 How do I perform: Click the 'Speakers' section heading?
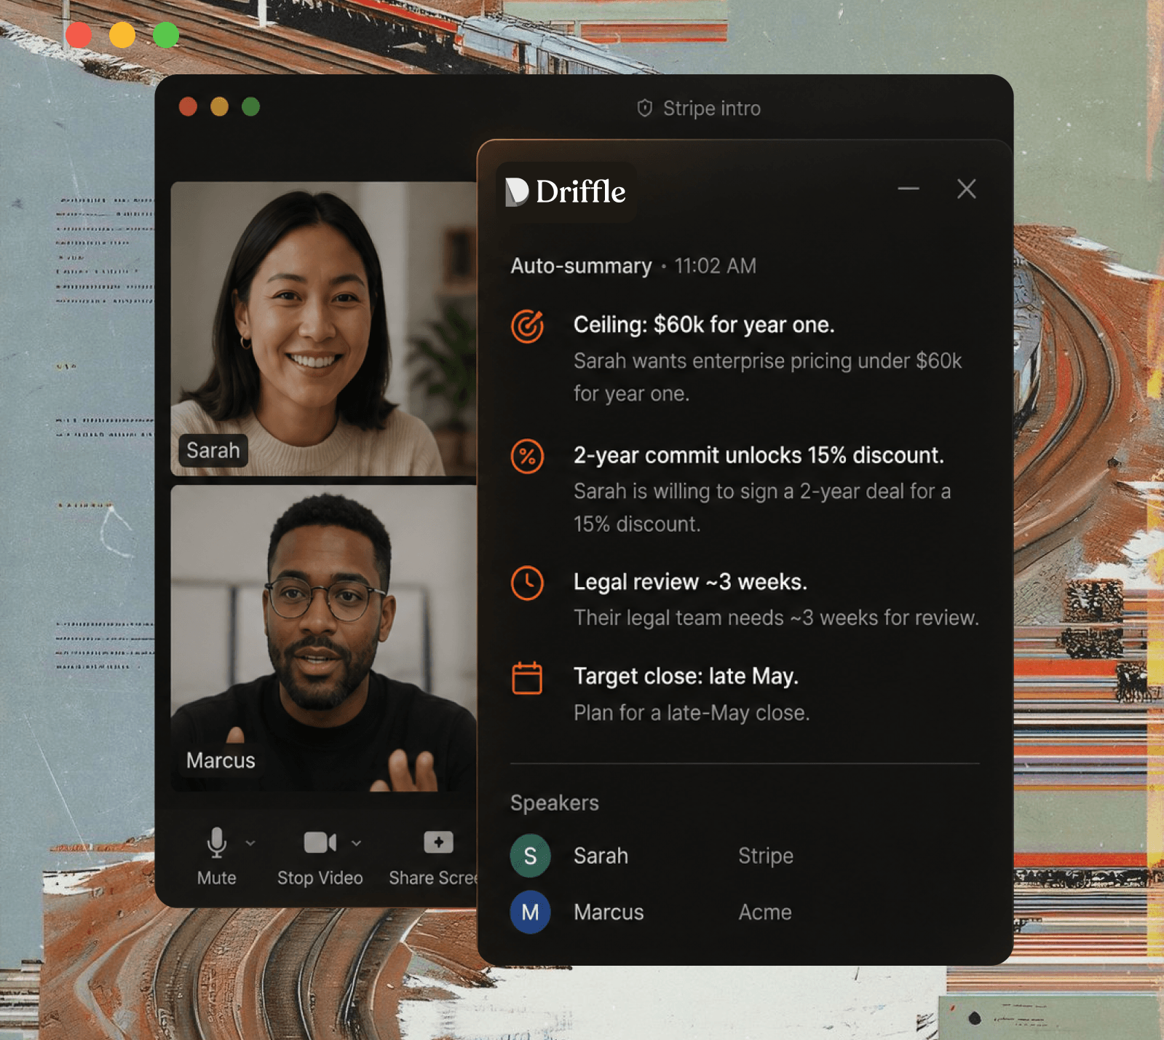coord(555,803)
